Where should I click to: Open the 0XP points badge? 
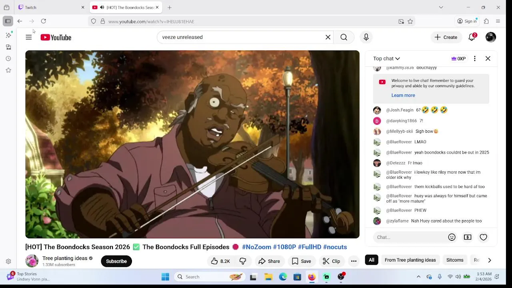click(x=458, y=58)
